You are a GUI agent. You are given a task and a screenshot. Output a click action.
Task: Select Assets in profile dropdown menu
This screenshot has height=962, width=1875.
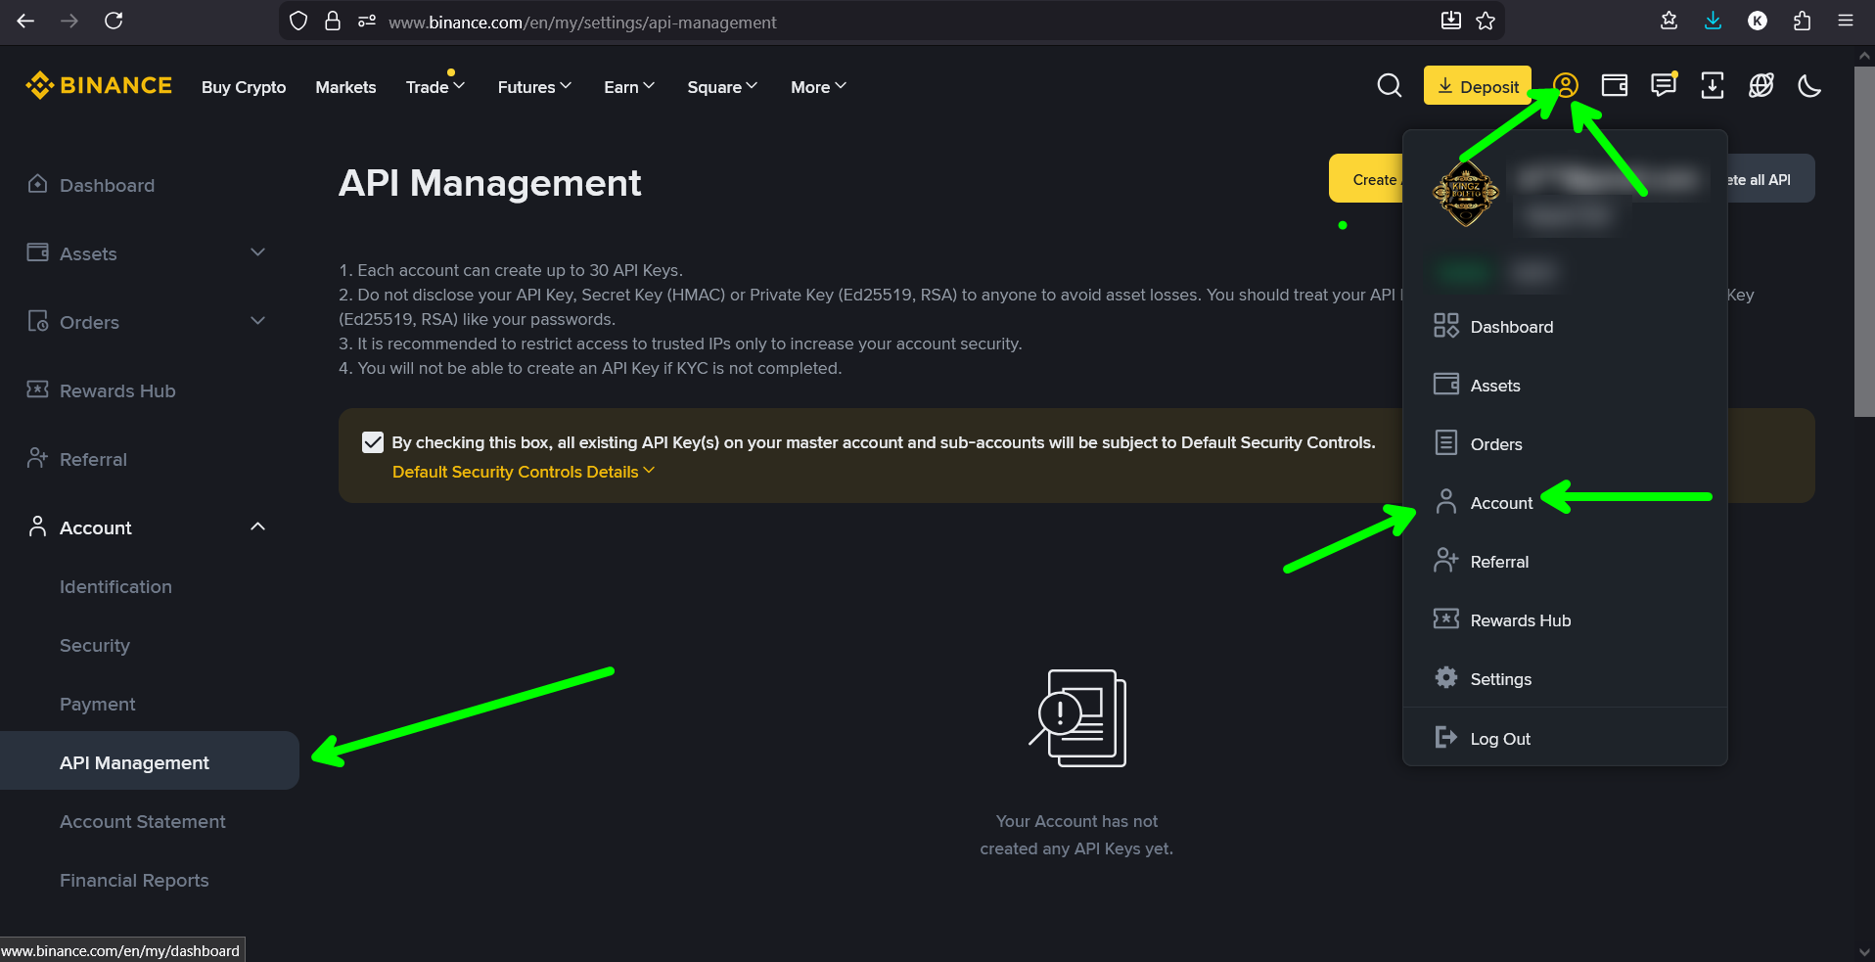[x=1565, y=386]
